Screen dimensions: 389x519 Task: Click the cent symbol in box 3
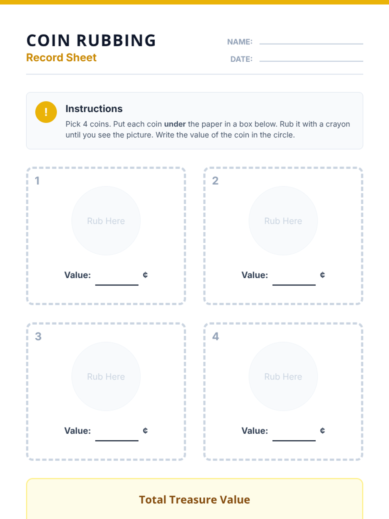(145, 431)
